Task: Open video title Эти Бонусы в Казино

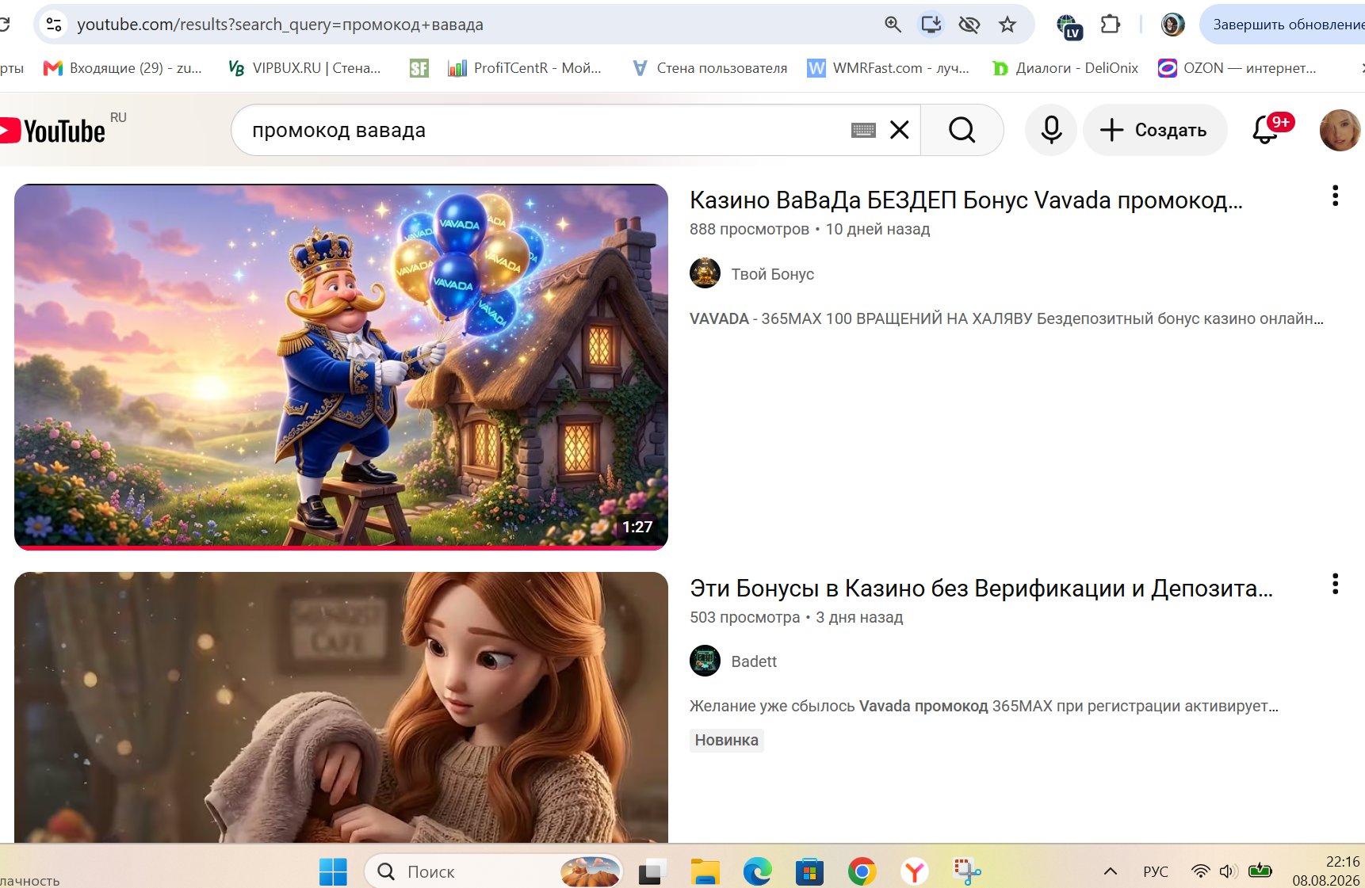Action: [x=981, y=589]
